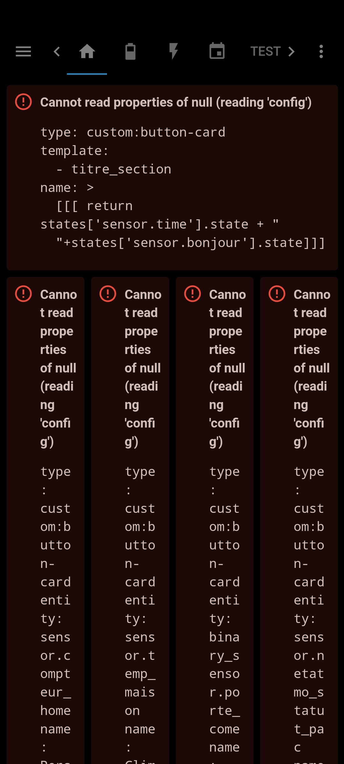Open the calendar tab icon
This screenshot has width=344, height=764.
[x=217, y=51]
